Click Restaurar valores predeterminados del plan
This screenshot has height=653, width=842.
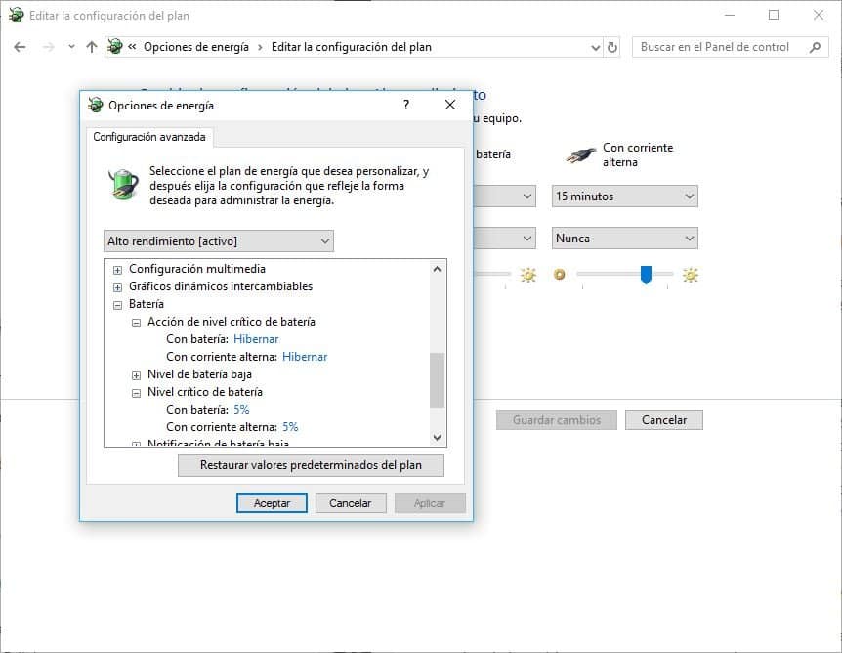pos(311,465)
